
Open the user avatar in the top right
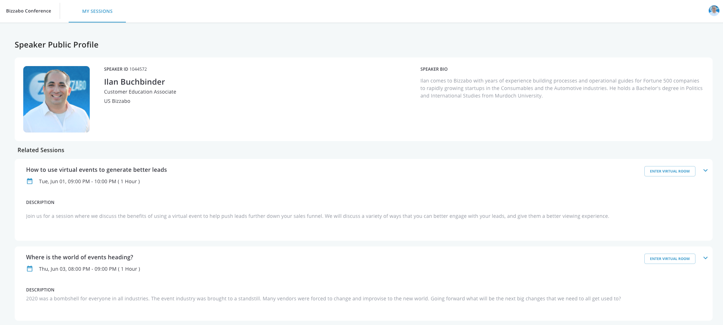click(714, 11)
